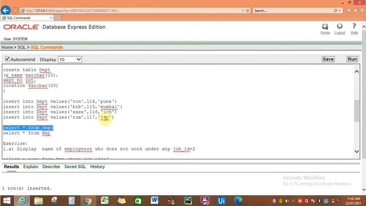This screenshot has height=206, width=366.
Task: Click the insert line with 'pune'
Action: pyautogui.click(x=59, y=101)
